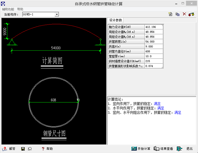This screenshot has width=198, height=153.
Task: Click the 解答 button label
Action: click(x=12, y=149)
